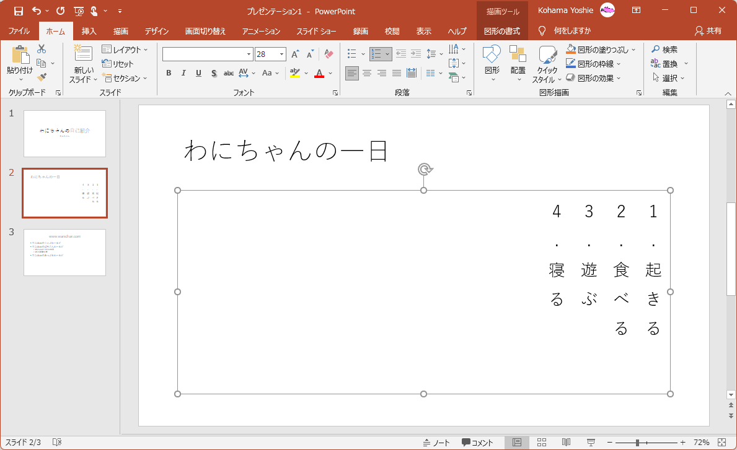Click the format painter brush icon
Screen dimensions: 737x450
(x=42, y=77)
